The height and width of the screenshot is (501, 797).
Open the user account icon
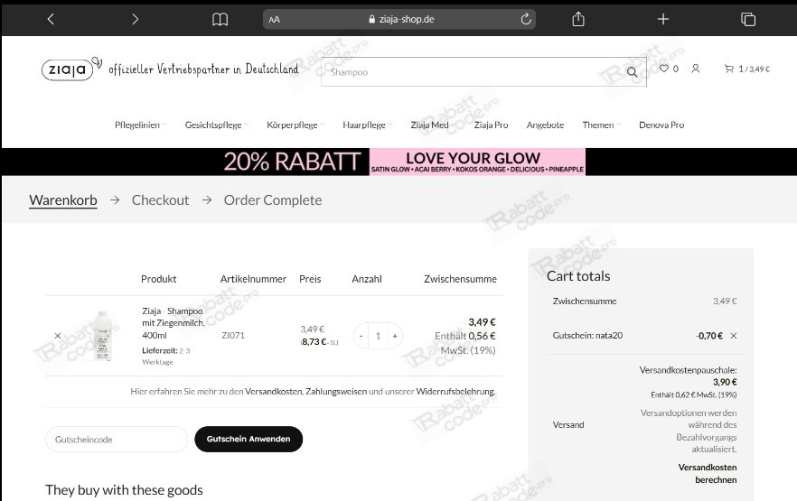click(696, 69)
